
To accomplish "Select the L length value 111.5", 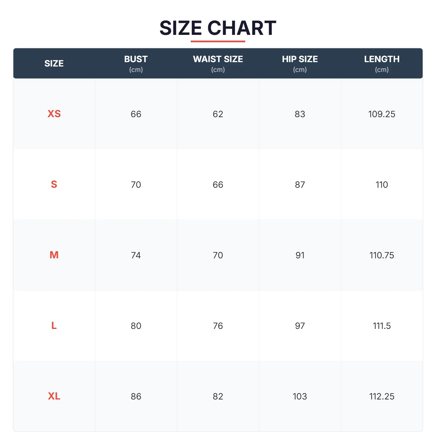I will (x=381, y=326).
